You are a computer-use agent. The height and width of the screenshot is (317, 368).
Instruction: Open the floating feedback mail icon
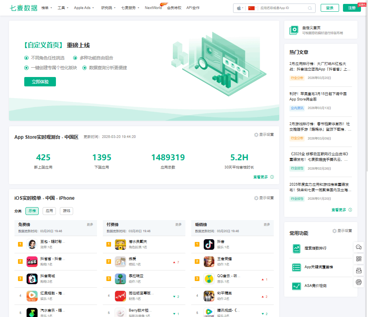tap(359, 270)
